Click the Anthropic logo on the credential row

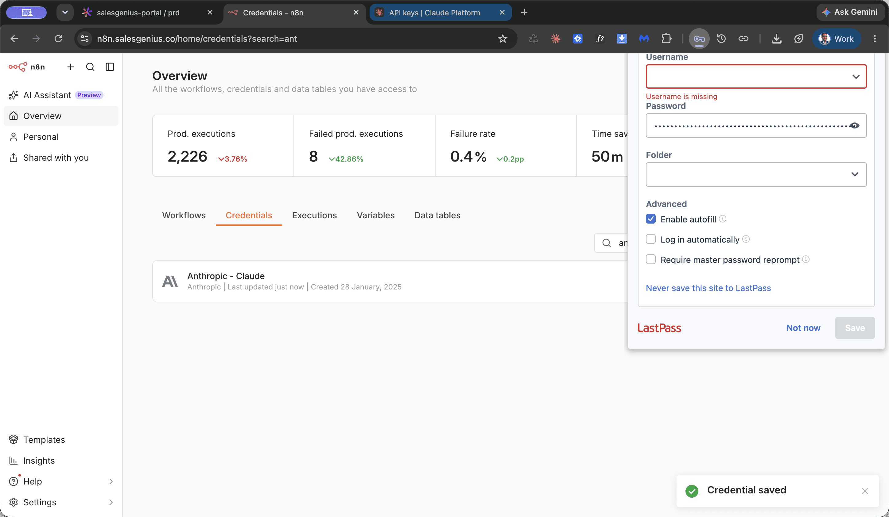click(x=170, y=281)
